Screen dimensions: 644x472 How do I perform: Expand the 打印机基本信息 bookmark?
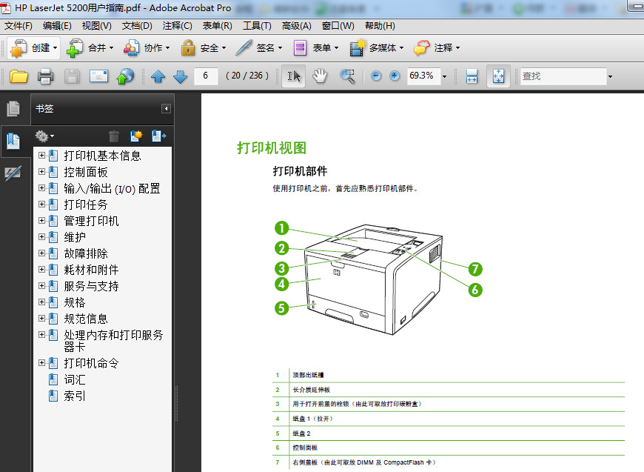click(x=41, y=156)
